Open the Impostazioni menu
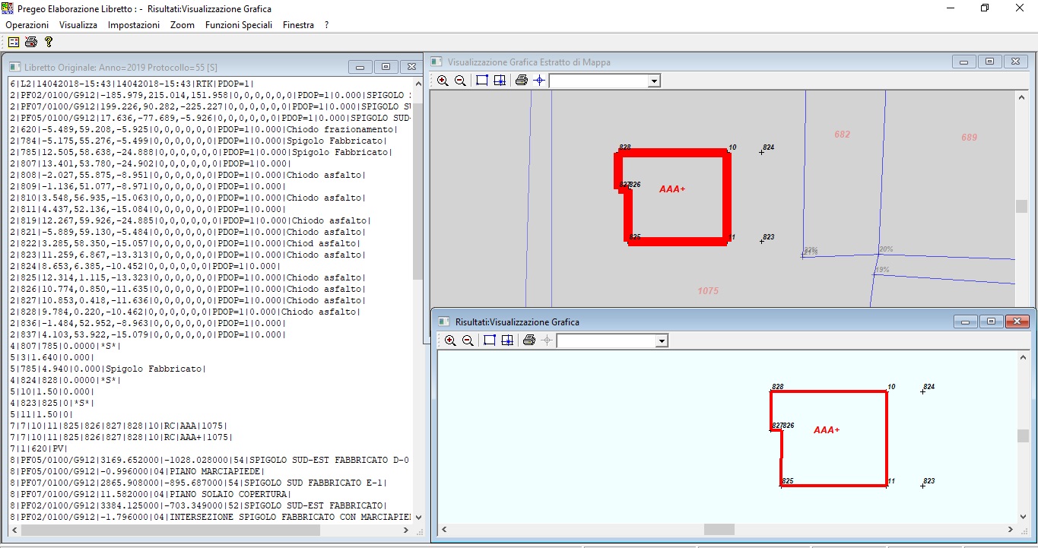Viewport: 1038px width, 548px height. (x=134, y=25)
